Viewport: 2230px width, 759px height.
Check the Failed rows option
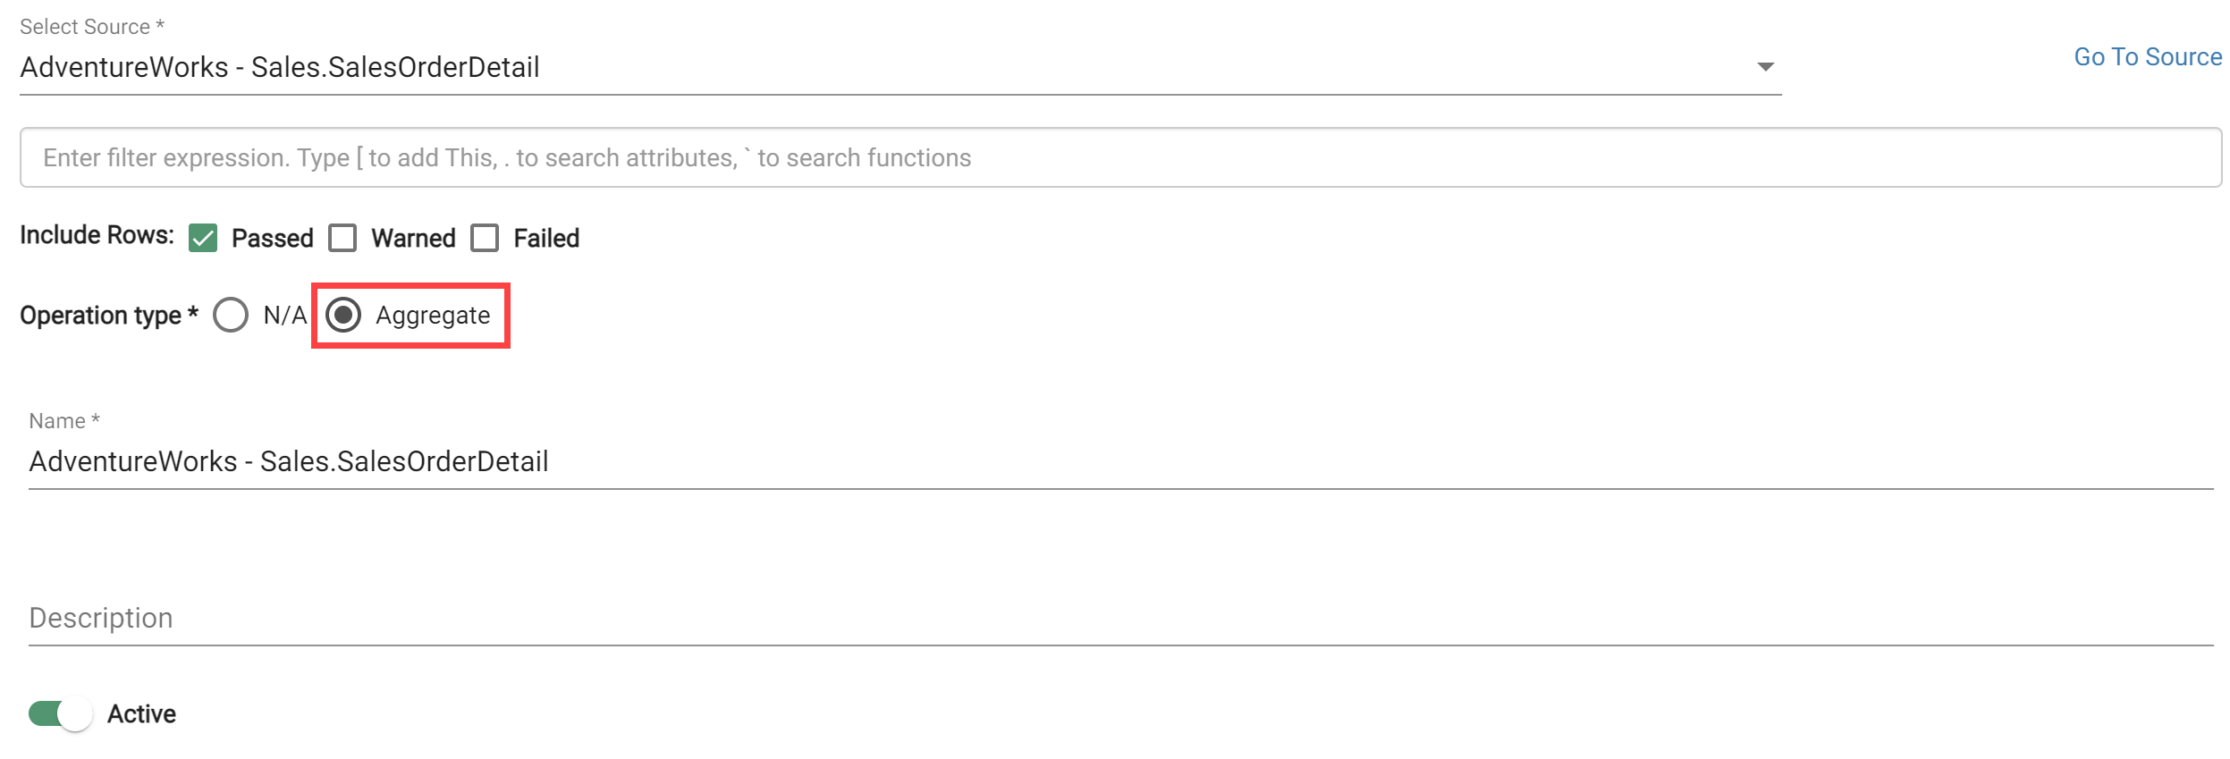point(484,237)
